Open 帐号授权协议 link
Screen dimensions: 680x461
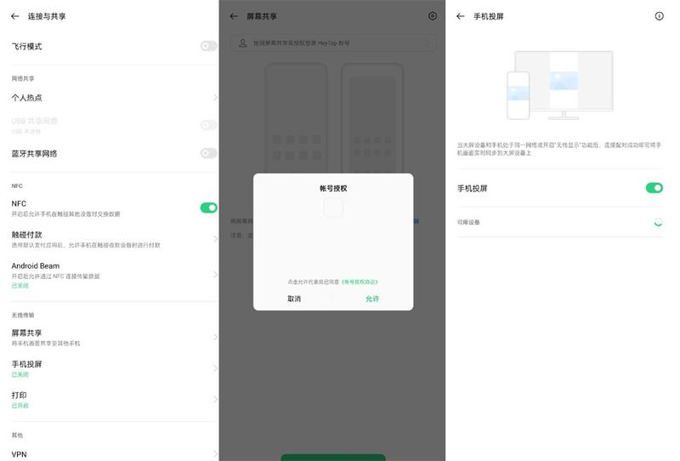(360, 282)
